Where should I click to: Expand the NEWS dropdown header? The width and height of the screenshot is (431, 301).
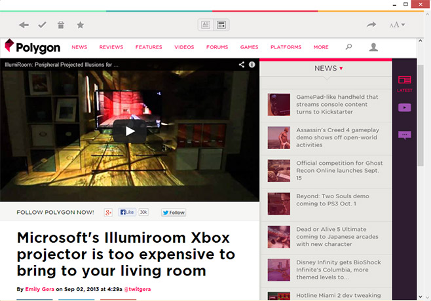click(329, 68)
